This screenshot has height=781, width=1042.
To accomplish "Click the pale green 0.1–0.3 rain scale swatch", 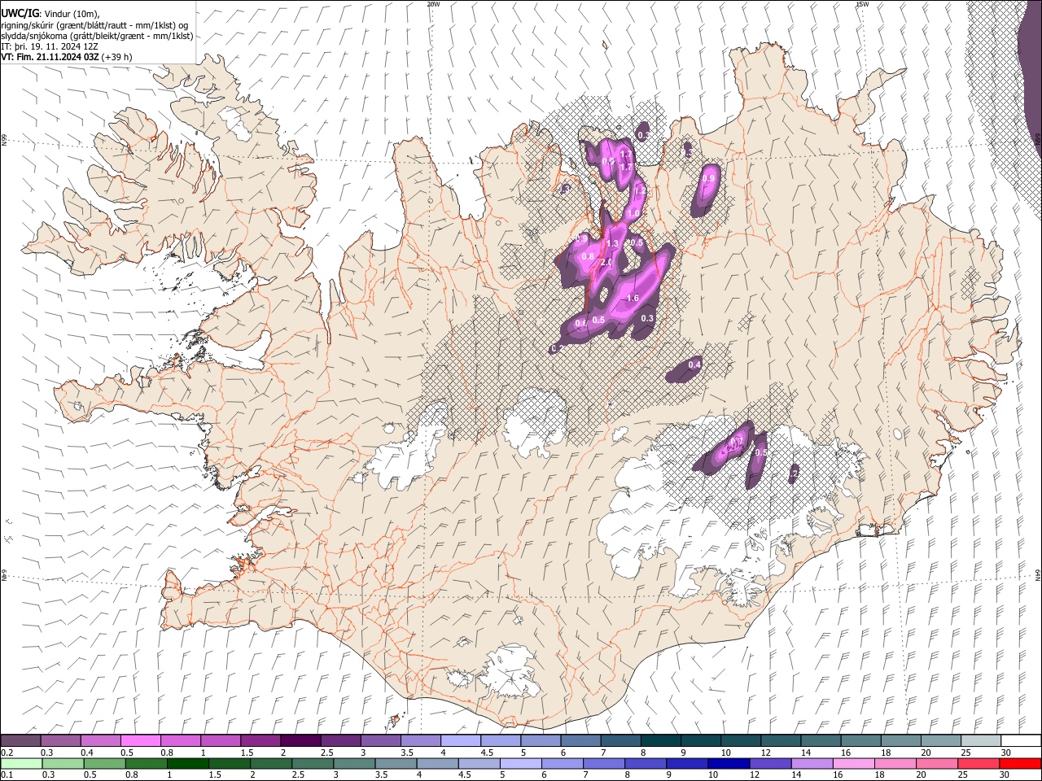I will pos(20,763).
